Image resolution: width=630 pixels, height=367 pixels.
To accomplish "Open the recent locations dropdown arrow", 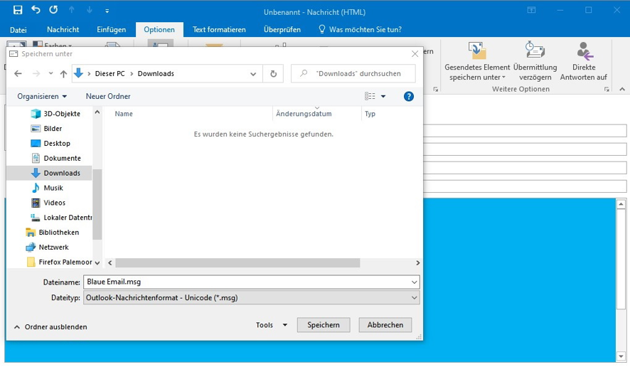I will click(x=50, y=73).
